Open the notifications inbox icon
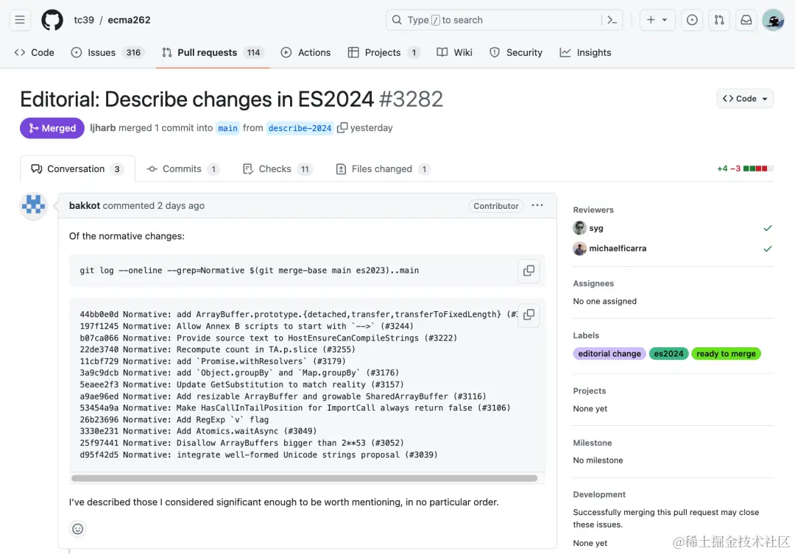The height and width of the screenshot is (554, 795). pos(746,20)
